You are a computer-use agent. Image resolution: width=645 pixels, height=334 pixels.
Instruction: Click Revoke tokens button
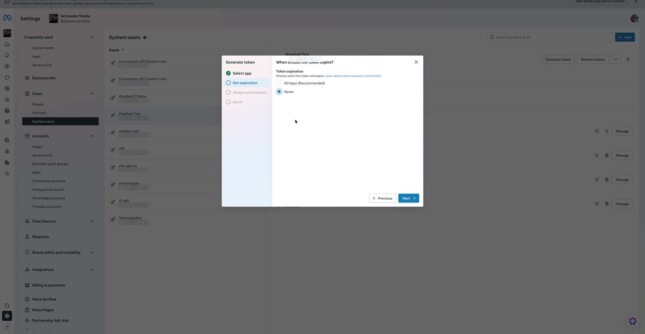pyautogui.click(x=593, y=59)
